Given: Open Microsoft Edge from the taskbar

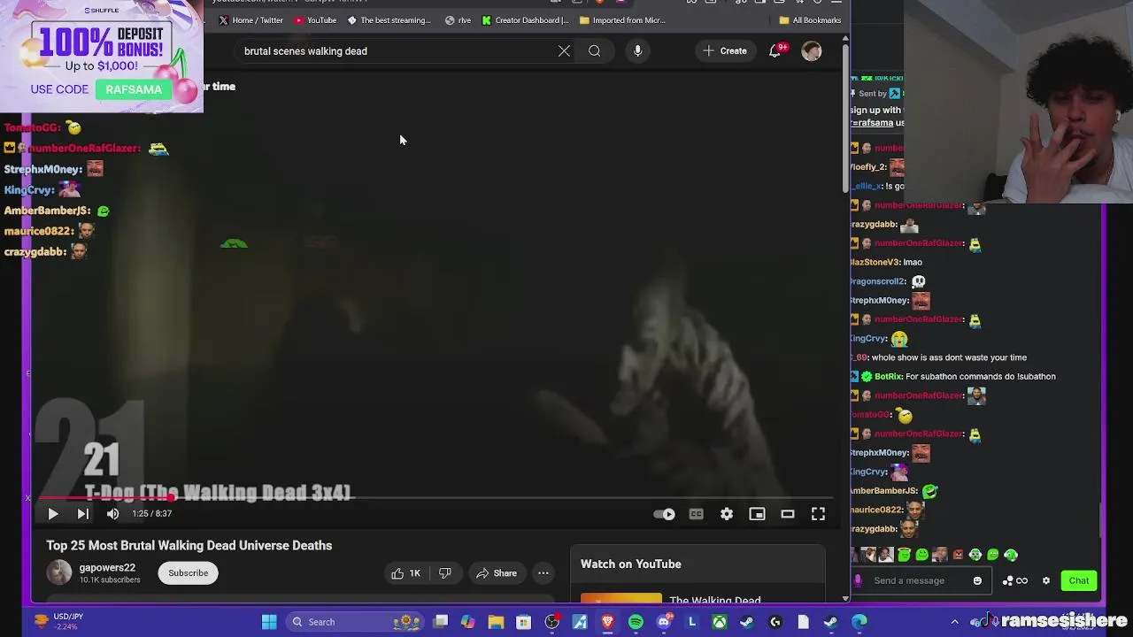Looking at the screenshot, I should [x=859, y=622].
